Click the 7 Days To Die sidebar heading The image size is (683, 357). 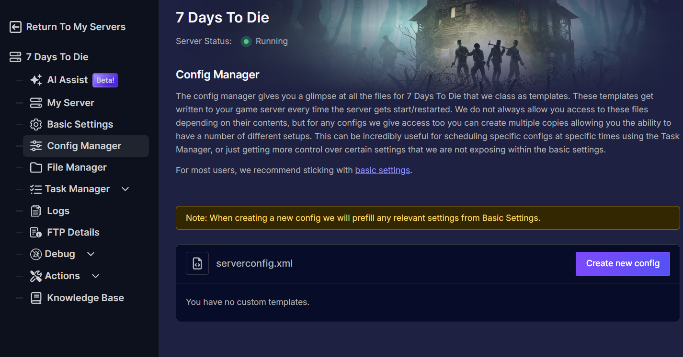tap(57, 57)
